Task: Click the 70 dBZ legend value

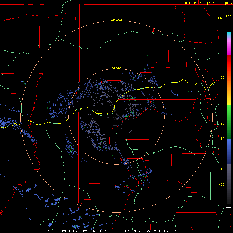Action: (222, 47)
